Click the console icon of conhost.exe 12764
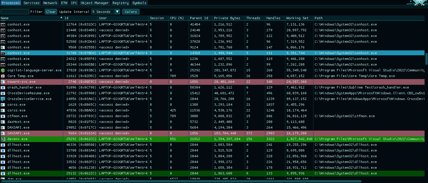Image resolution: width=428 pixels, height=183 pixels. pos(3,24)
